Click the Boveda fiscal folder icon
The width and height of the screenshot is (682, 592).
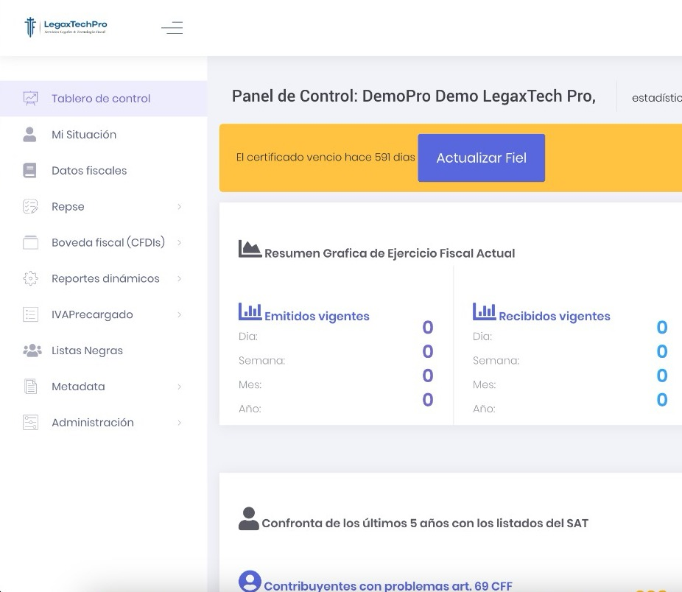[30, 243]
